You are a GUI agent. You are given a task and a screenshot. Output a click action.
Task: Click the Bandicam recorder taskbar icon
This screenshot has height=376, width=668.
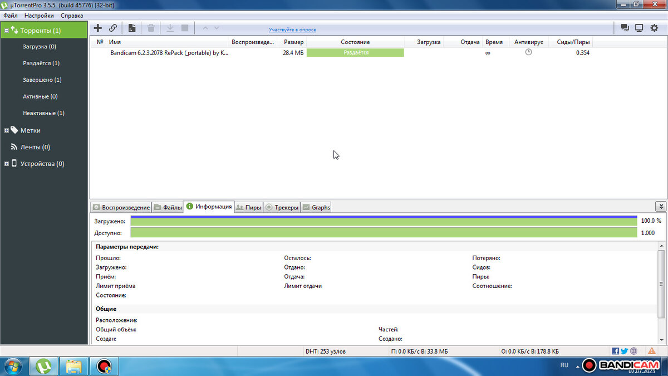[x=104, y=367]
